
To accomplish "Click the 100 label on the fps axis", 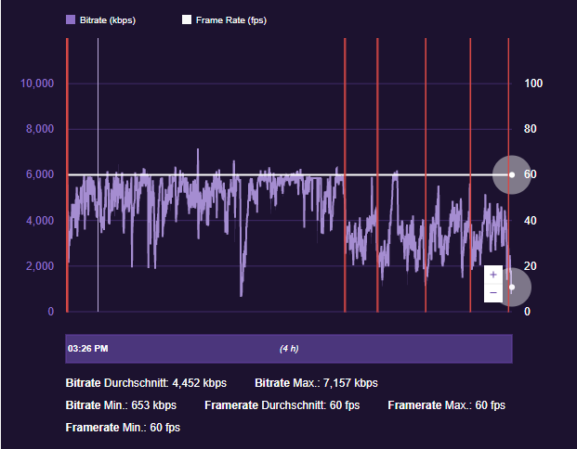I will pyautogui.click(x=533, y=83).
